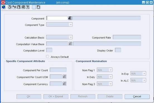The image size is (154, 103).
Task: Click the Component Per Count UOM field
Action: (56, 77)
